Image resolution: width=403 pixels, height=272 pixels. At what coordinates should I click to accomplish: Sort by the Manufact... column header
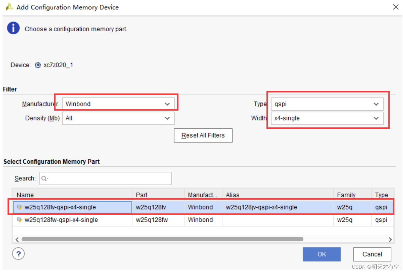pyautogui.click(x=203, y=195)
